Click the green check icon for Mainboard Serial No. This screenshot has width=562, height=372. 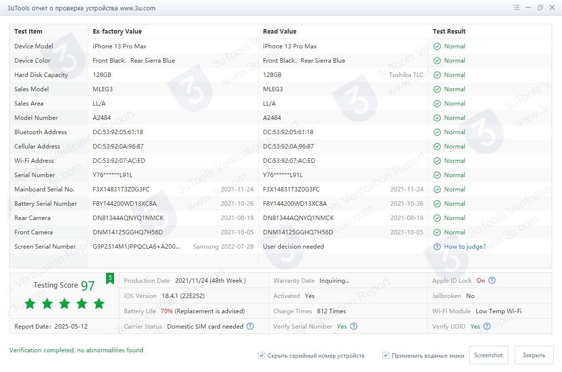click(437, 189)
